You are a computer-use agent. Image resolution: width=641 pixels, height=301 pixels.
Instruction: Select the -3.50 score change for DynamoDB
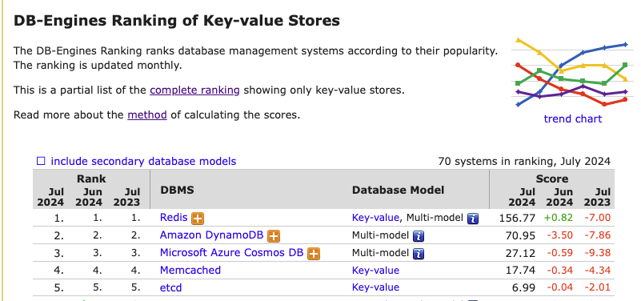click(x=559, y=235)
